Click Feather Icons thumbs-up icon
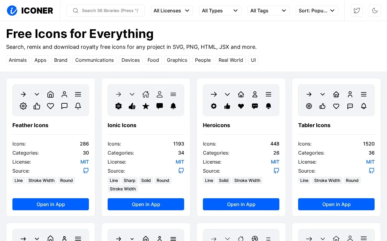 (x=37, y=106)
